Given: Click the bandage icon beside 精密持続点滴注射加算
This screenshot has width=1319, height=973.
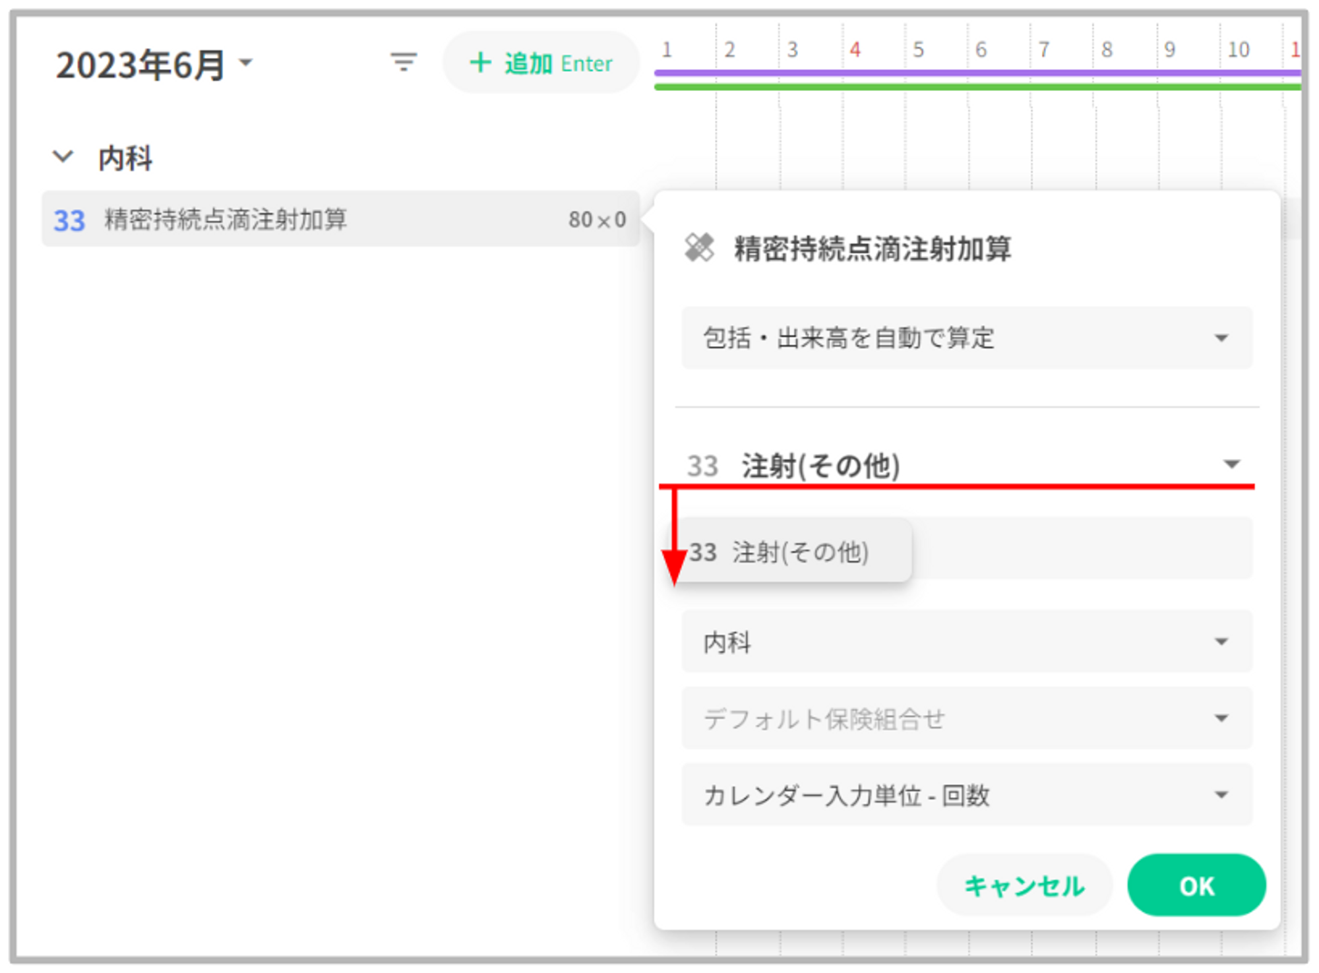Looking at the screenshot, I should click(699, 248).
